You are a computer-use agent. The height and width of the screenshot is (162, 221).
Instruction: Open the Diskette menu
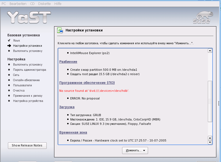click(45, 4)
